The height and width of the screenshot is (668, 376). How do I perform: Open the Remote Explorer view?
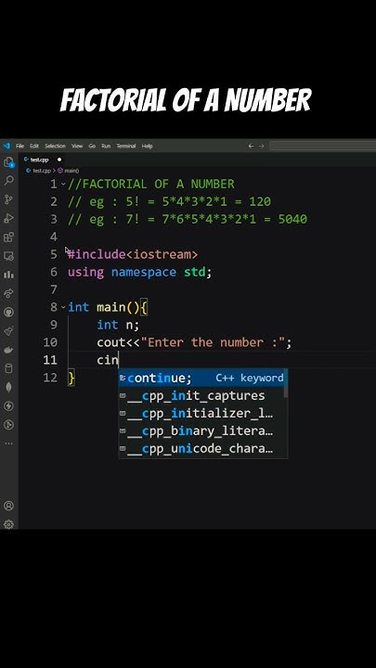[8, 256]
